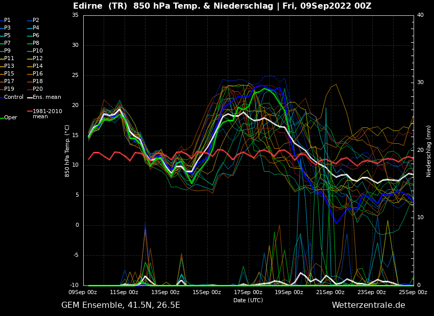Image resolution: width=434 pixels, height=316 pixels.
Task: Click the 'Date (UTC)' axis title
Action: pos(248,300)
